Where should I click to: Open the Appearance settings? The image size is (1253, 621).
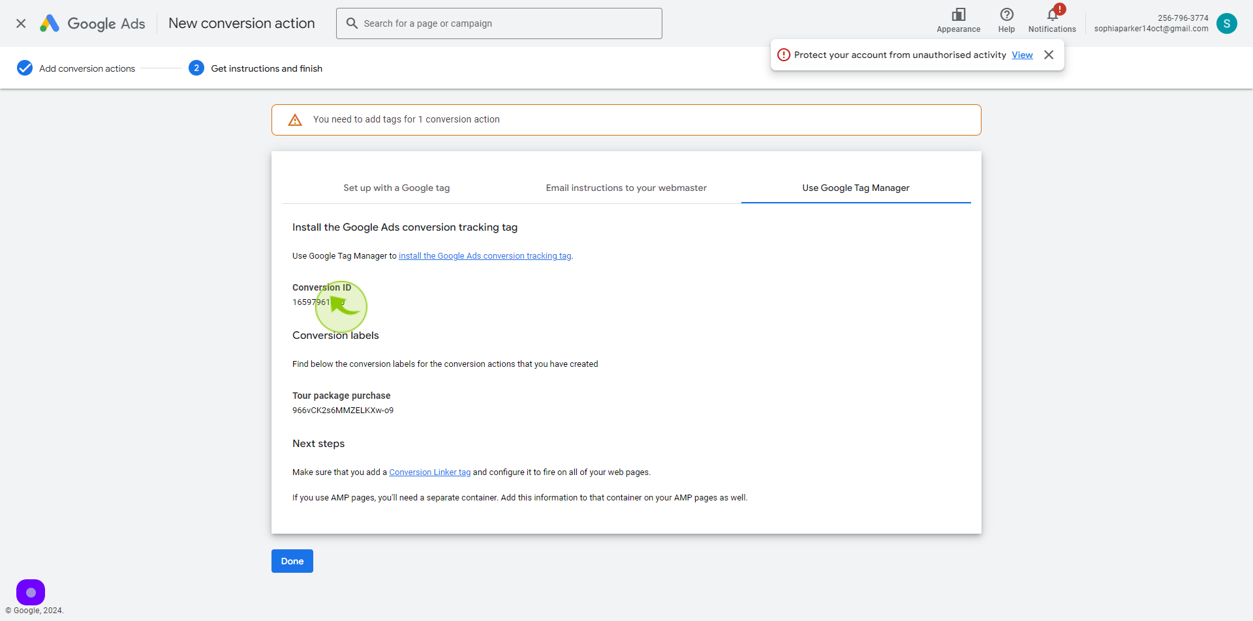958,20
